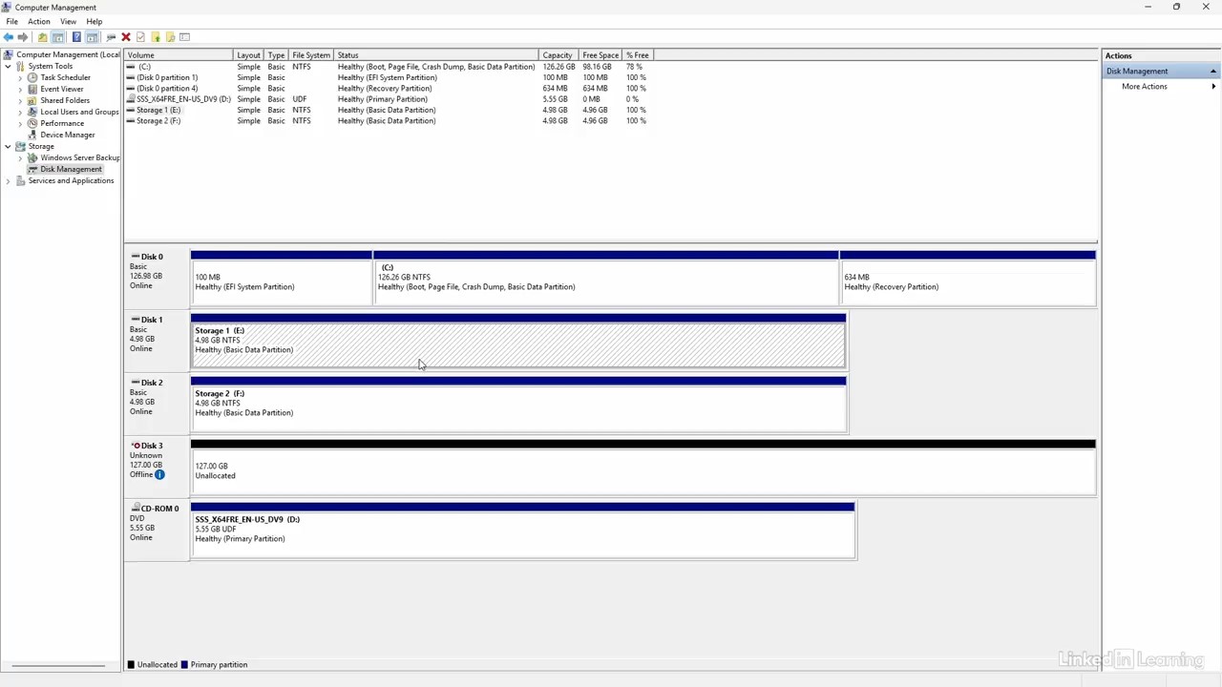The width and height of the screenshot is (1222, 687).
Task: Expand Local Users and Groups node arrow
Action: pos(20,112)
